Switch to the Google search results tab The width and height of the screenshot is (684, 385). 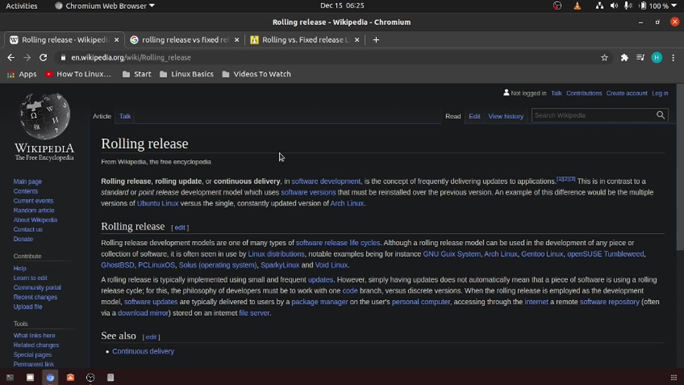[185, 40]
